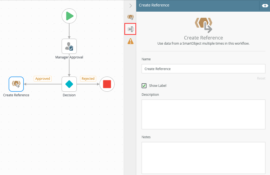Image resolution: width=270 pixels, height=175 pixels.
Task: Click inside the Notes text area
Action: click(x=203, y=158)
